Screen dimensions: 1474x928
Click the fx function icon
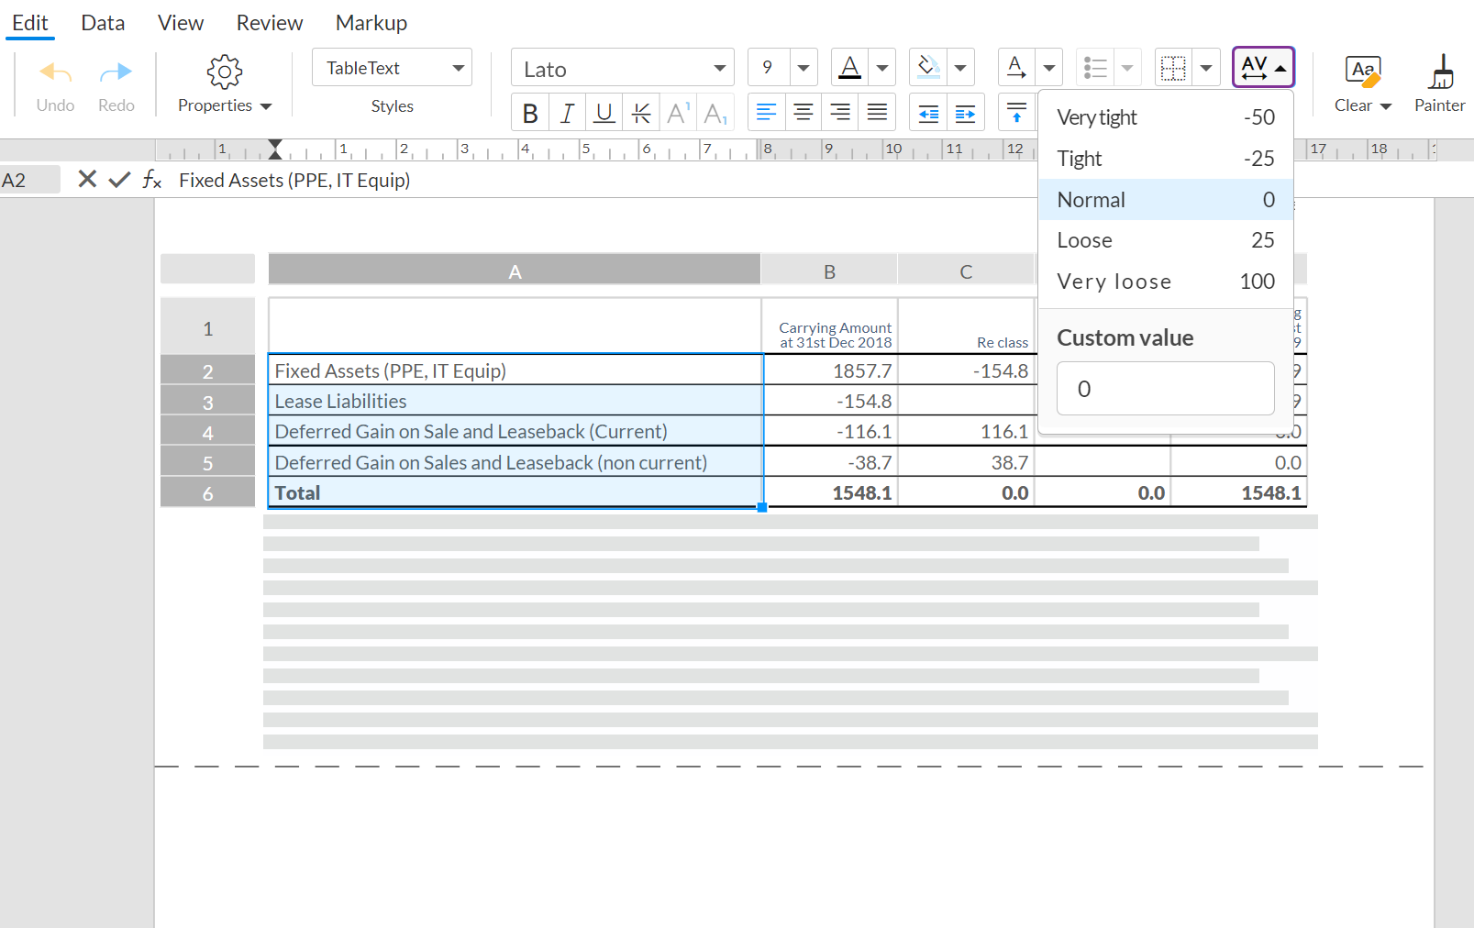pyautogui.click(x=152, y=180)
